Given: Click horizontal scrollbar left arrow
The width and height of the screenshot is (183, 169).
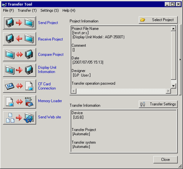Looking at the screenshot, I should click(x=74, y=91).
